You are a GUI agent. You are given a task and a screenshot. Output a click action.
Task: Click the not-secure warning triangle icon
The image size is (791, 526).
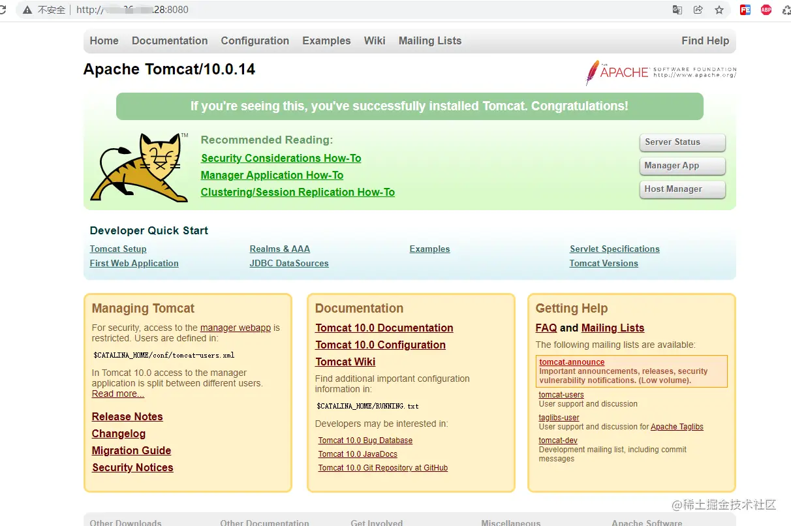pos(27,10)
